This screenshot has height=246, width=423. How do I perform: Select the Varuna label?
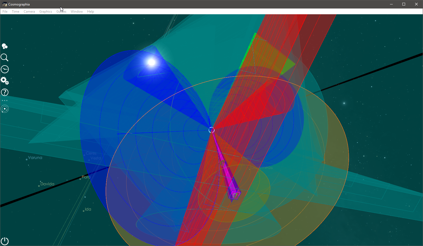(35, 158)
